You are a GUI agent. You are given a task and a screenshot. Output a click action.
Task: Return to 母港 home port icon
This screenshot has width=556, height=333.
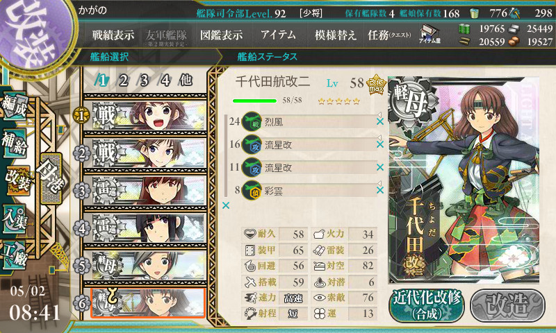tap(51, 178)
